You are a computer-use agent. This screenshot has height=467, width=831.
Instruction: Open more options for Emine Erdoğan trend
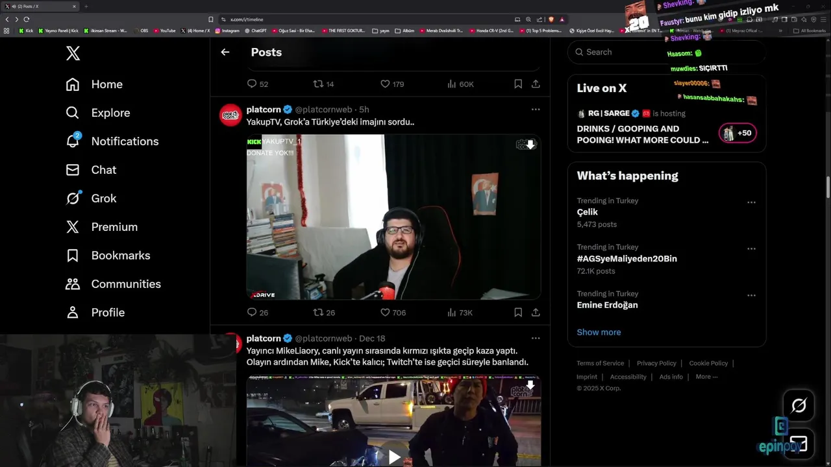pyautogui.click(x=751, y=296)
